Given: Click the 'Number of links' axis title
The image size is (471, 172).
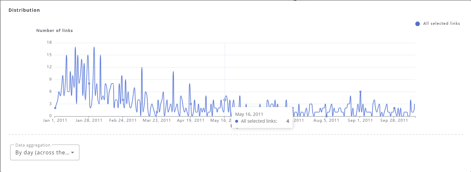Looking at the screenshot, I should [55, 31].
